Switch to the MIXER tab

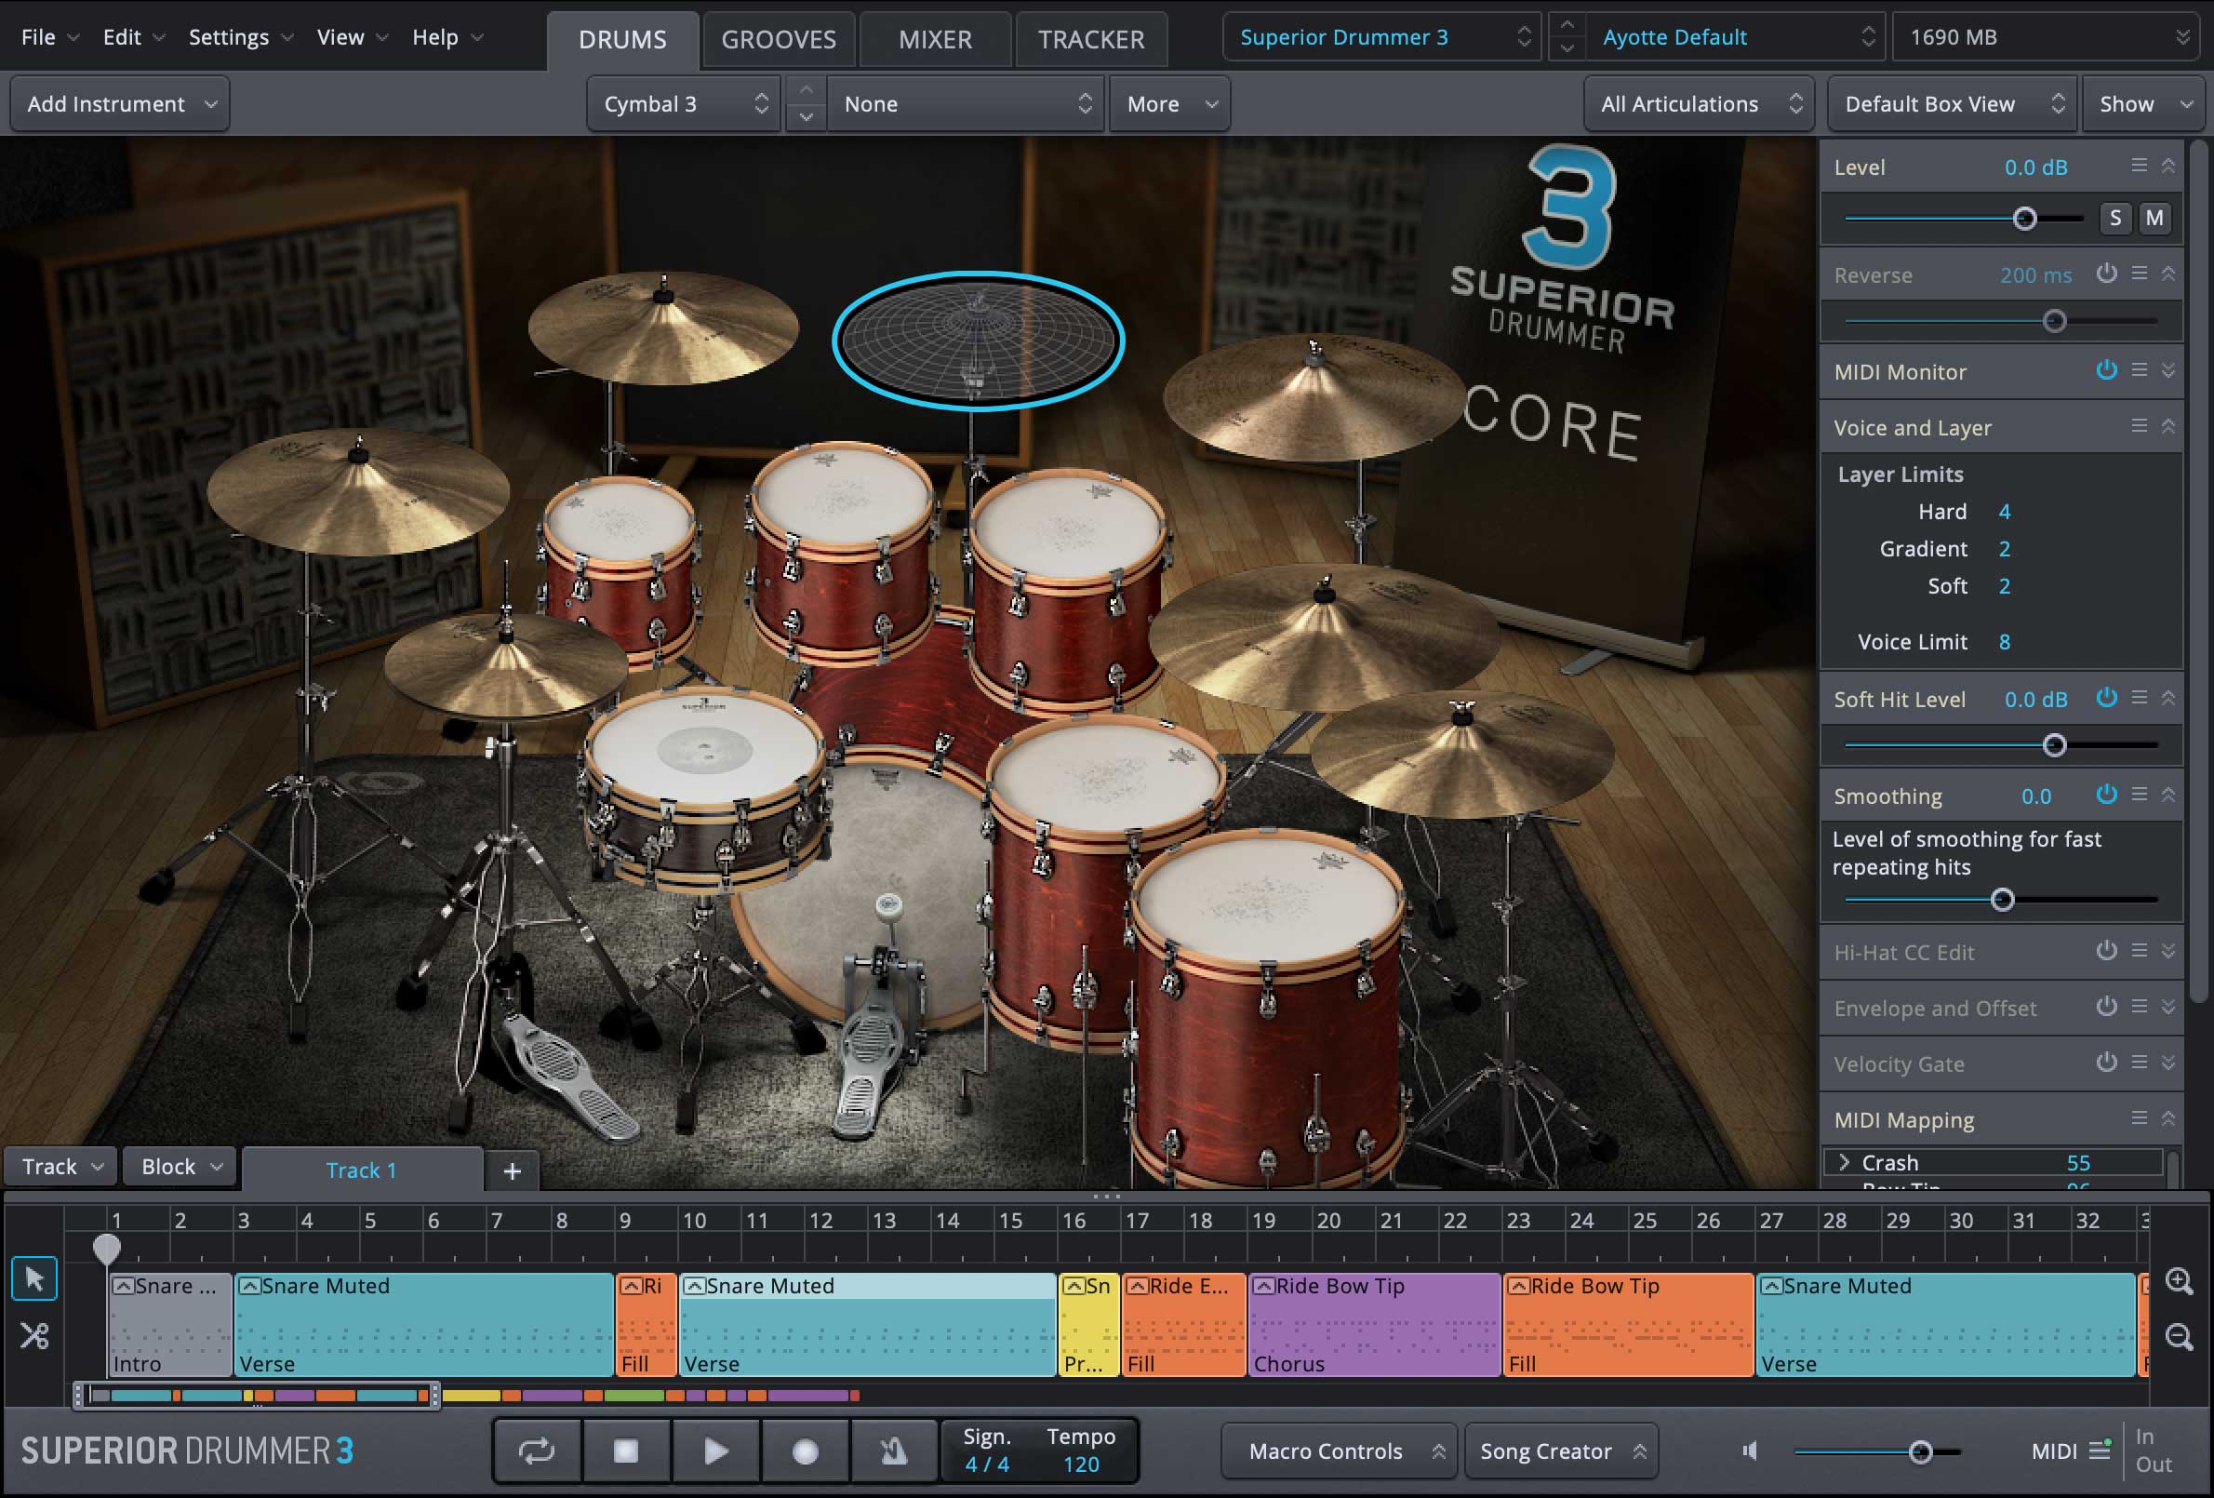(x=935, y=39)
